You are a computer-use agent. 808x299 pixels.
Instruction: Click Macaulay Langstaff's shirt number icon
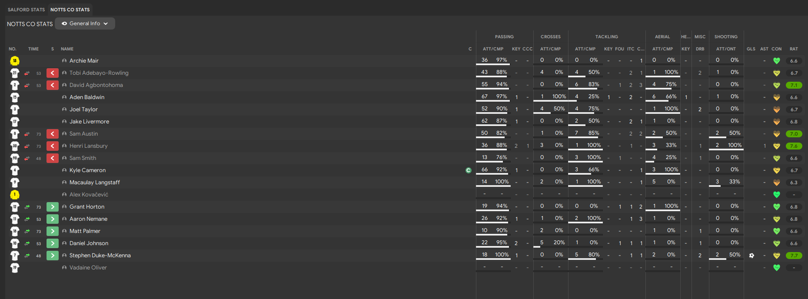point(15,183)
